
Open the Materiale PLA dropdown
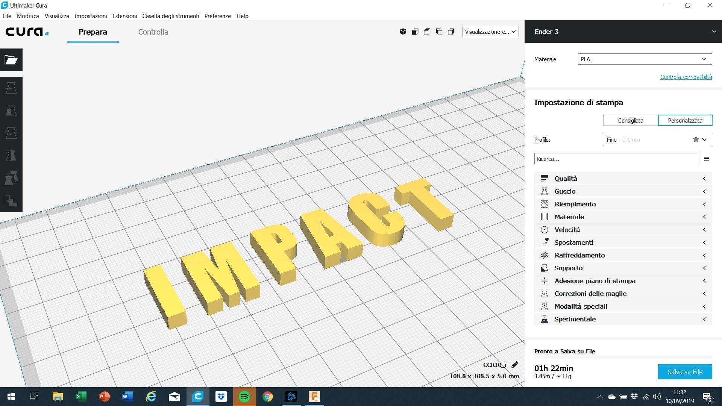[x=645, y=59]
